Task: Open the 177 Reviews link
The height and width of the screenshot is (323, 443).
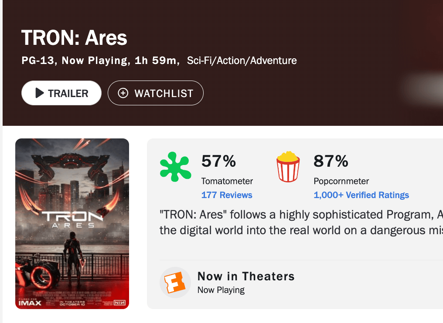Action: click(x=227, y=195)
